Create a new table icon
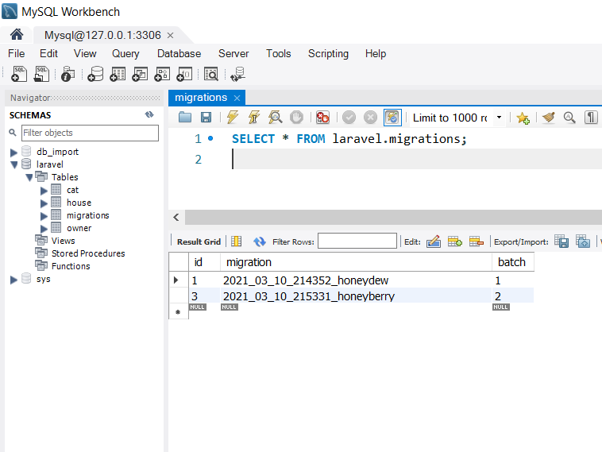Viewport: 602px width, 452px height. coord(118,74)
